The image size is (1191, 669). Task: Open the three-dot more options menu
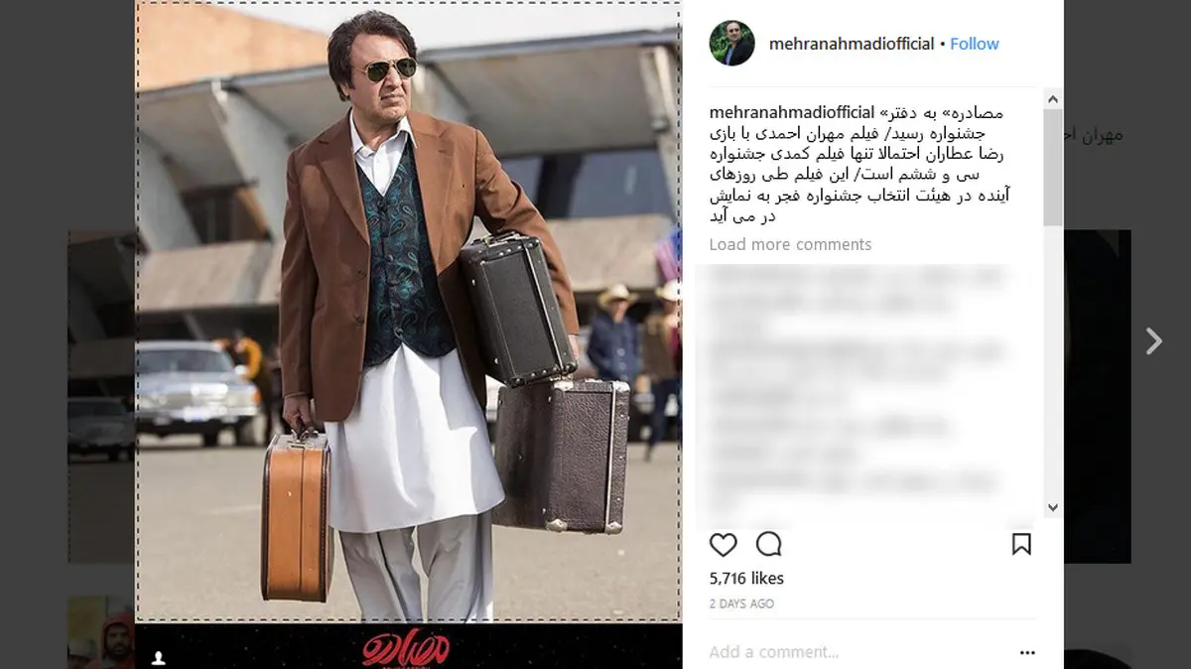1028,652
